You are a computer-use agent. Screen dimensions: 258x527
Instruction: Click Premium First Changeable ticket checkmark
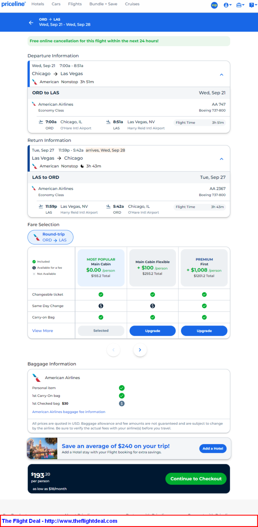pyautogui.click(x=204, y=295)
